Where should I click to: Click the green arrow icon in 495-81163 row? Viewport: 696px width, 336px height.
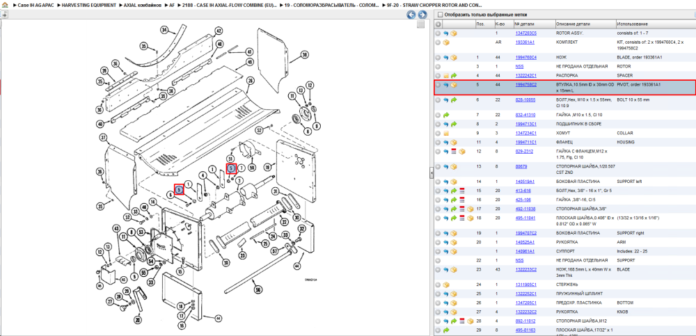[x=446, y=330]
